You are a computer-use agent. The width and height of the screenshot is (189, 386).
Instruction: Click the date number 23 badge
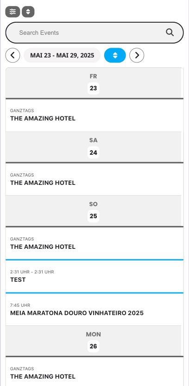pyautogui.click(x=93, y=88)
